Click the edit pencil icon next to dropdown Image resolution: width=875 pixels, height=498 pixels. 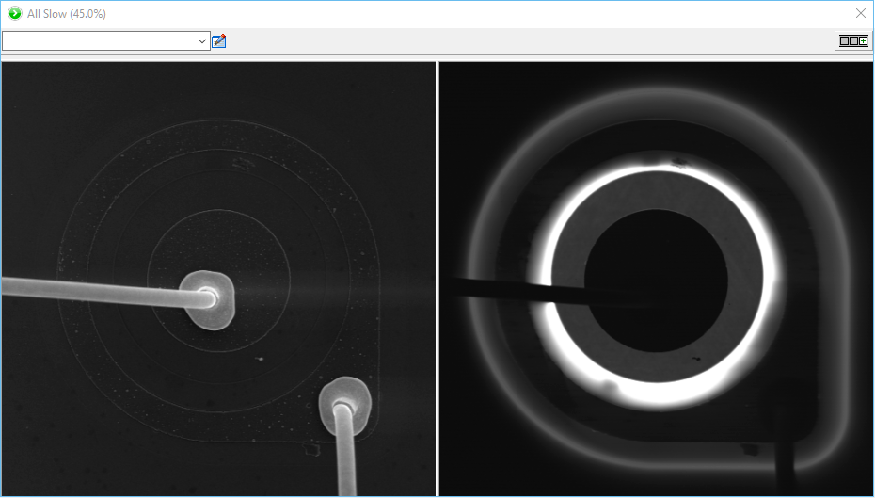[x=218, y=40]
